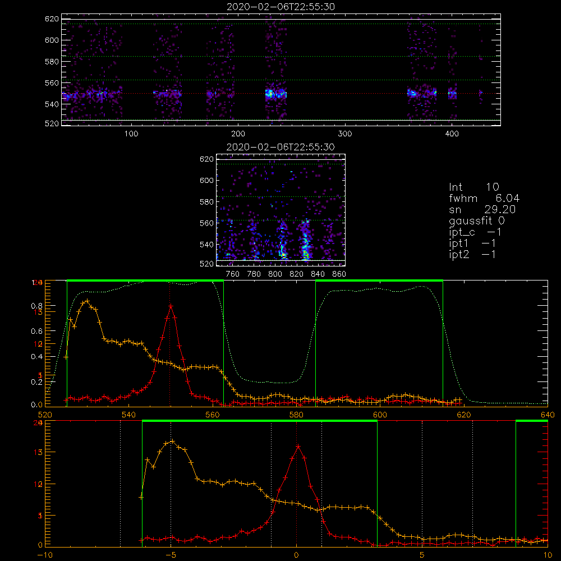Click the 'ipt2 -1' parameter
This screenshot has height=561, width=561.
click(472, 254)
